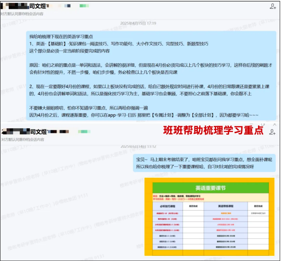
Task: Click timestamp 2025年6月14日 11:12
Action: coord(138,147)
